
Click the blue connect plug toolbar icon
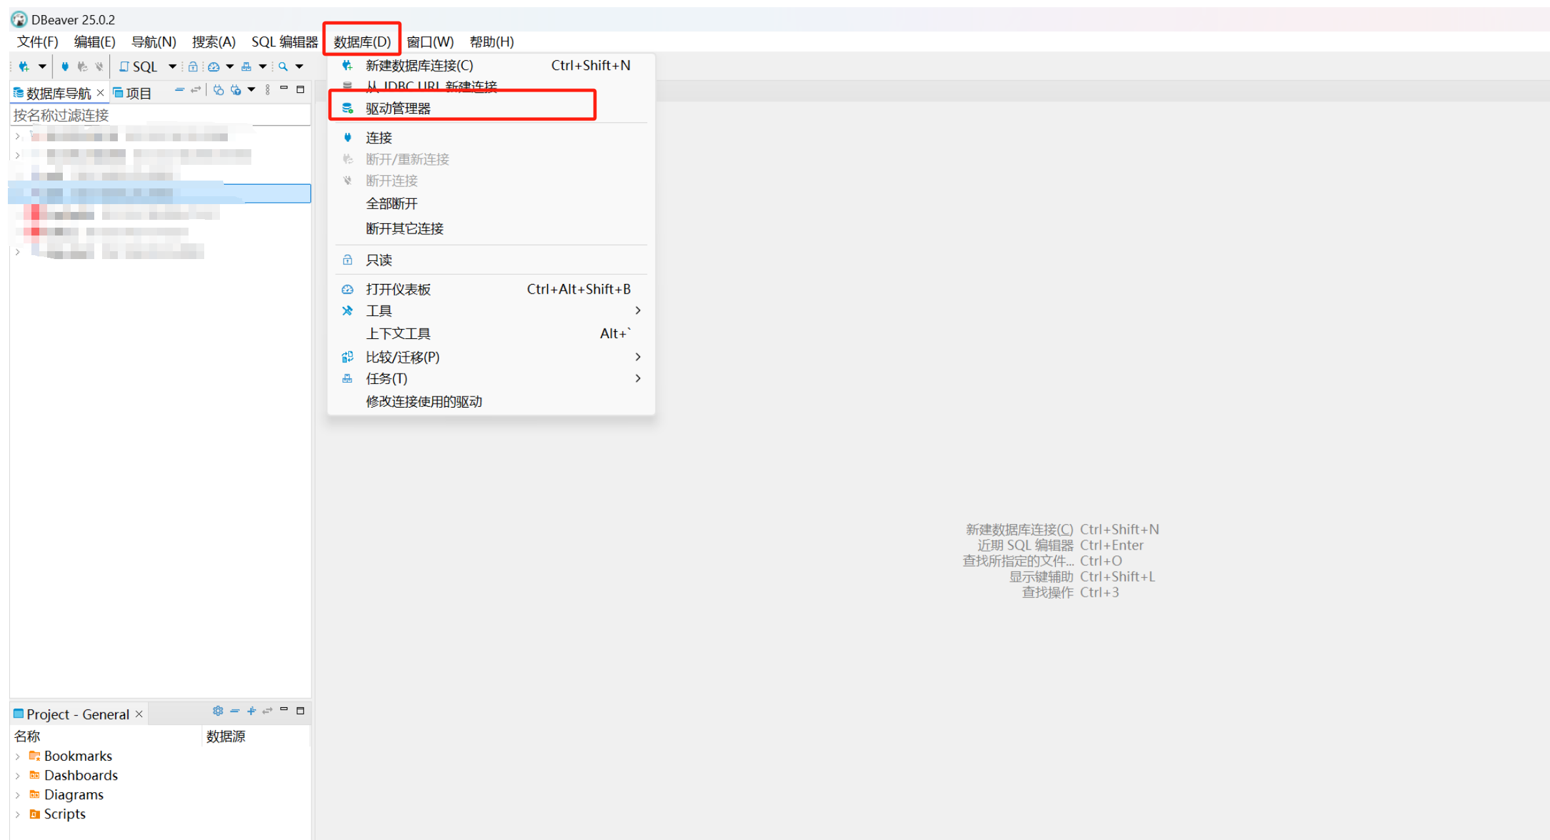pyautogui.click(x=65, y=67)
